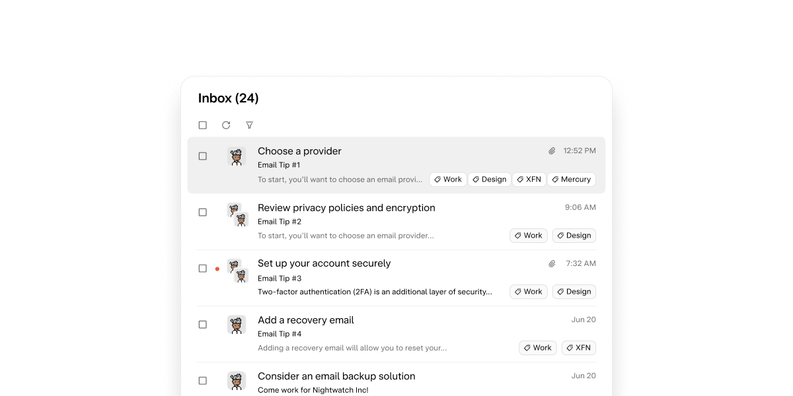Viewport: 793px width, 396px height.
Task: Click the Inbox (24) heading
Action: (229, 98)
